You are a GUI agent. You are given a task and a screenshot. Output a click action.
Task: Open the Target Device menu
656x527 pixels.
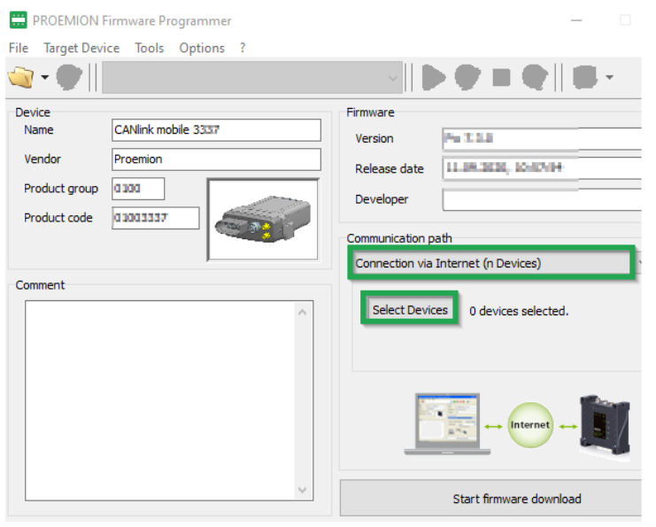(x=81, y=48)
